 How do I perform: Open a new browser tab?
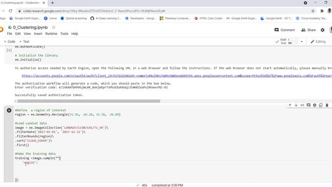tap(52, 3)
